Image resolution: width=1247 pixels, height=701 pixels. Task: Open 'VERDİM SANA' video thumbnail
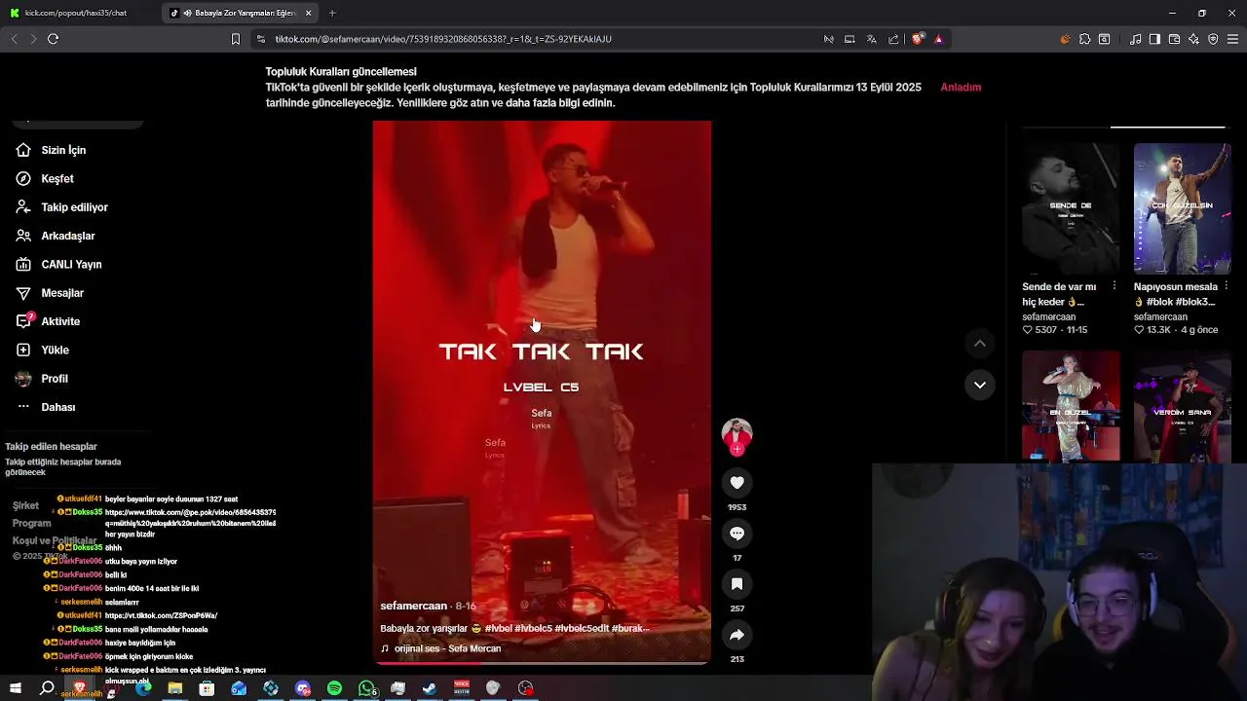[x=1182, y=406]
